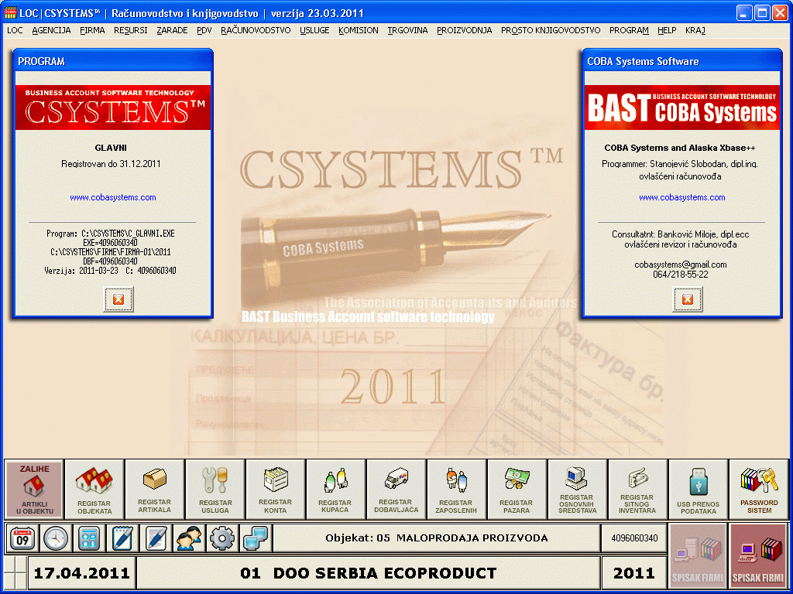The image size is (793, 594).
Task: Maximize the LOC CSYSTEMS window
Action: point(762,12)
